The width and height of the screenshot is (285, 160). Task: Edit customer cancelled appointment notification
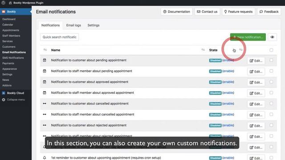(256, 104)
